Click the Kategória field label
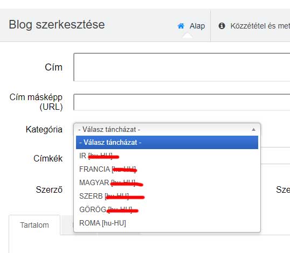The height and width of the screenshot is (253, 290). pyautogui.click(x=44, y=129)
